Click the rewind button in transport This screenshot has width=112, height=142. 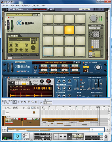(56, 137)
